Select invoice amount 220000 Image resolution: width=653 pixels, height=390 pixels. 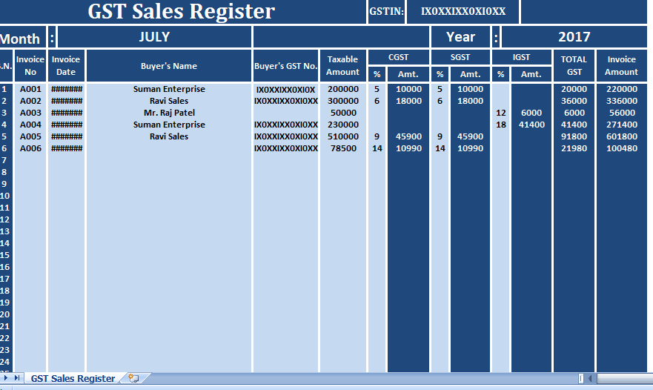click(621, 89)
